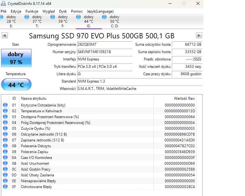Select disk G: tab at 44 °C

(x=89, y=21)
